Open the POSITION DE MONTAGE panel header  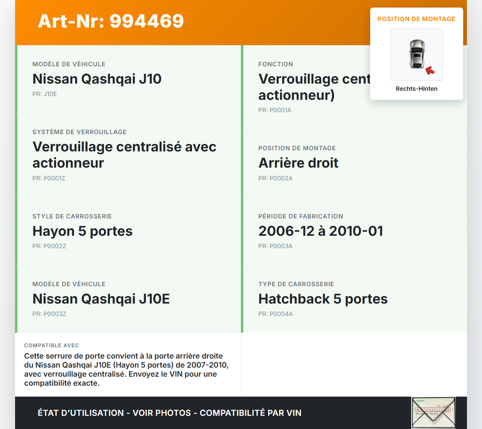(416, 19)
